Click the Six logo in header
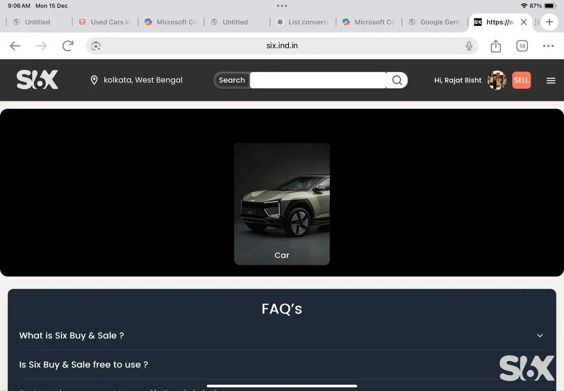Screen dimensions: 564x391 (37, 80)
